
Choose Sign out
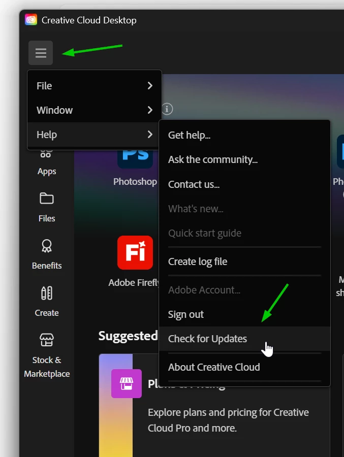coord(244,314)
